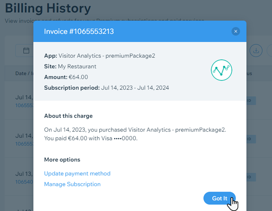Open the Update payment method link

[77, 173]
